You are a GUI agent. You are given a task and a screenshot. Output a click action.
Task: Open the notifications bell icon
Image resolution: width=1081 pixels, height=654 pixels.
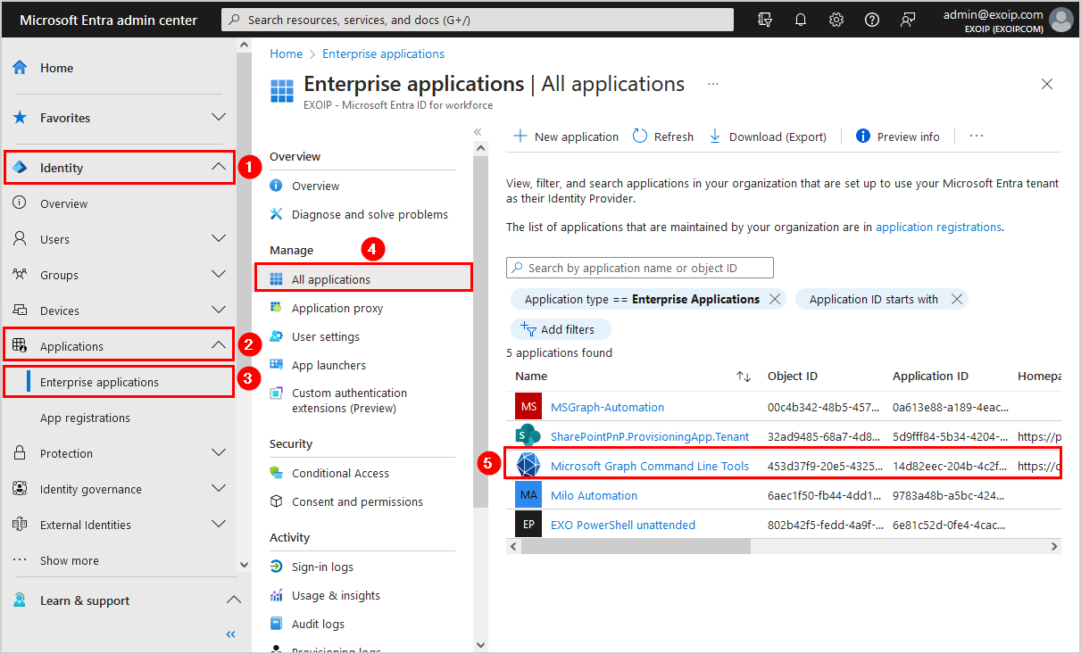click(x=801, y=20)
